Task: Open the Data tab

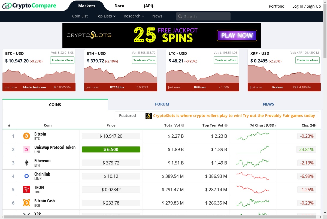Action: point(119,6)
